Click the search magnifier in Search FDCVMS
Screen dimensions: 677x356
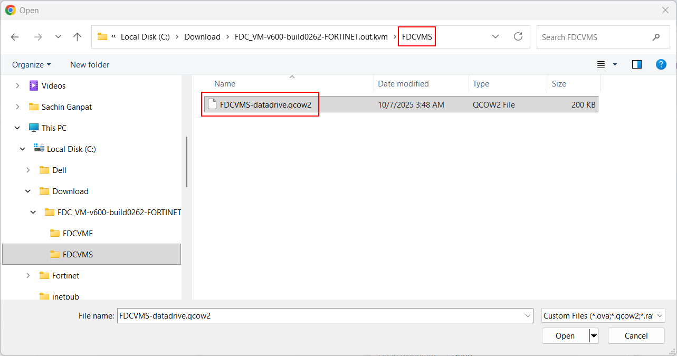[x=656, y=37]
